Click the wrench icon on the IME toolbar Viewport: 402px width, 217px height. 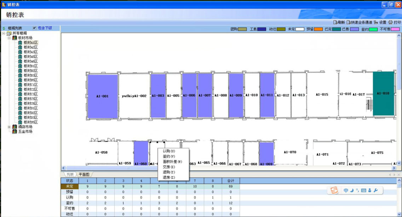point(376,191)
